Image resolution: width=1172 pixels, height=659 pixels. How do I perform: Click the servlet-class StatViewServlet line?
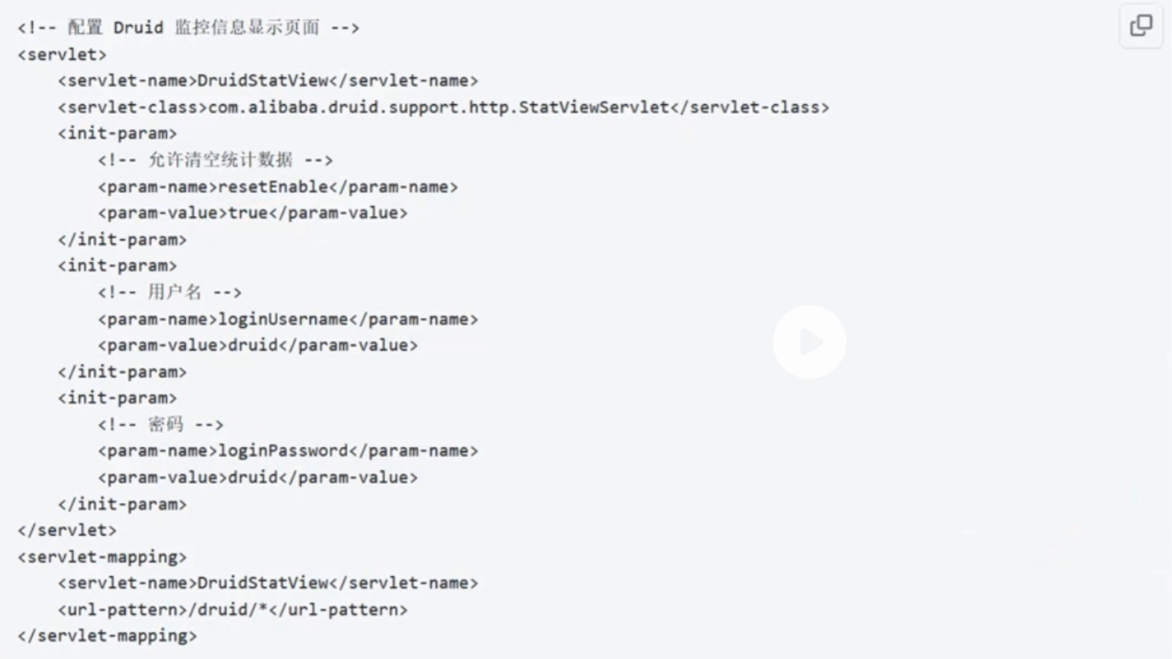pyautogui.click(x=443, y=107)
